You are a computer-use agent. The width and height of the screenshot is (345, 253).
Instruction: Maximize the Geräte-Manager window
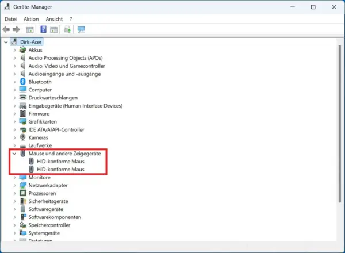[313, 7]
